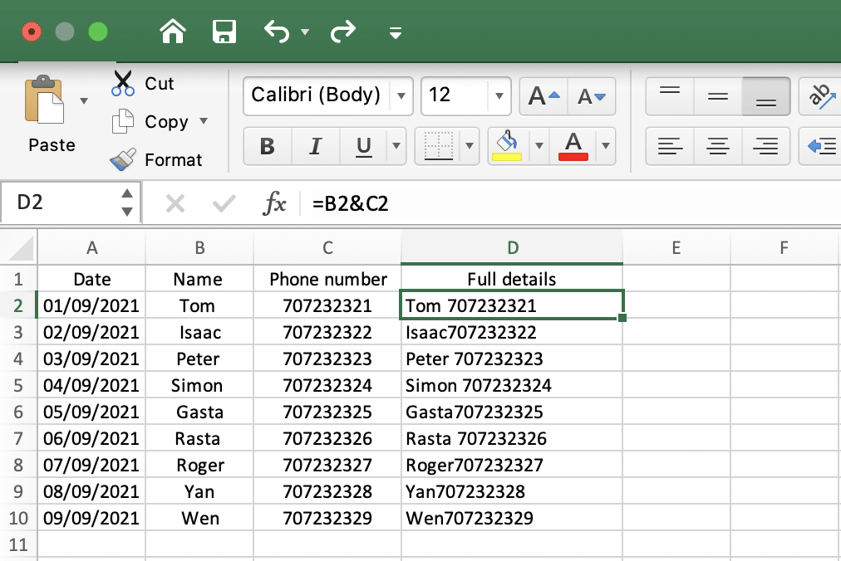
Task: Click the Full details header cell
Action: [x=512, y=279]
